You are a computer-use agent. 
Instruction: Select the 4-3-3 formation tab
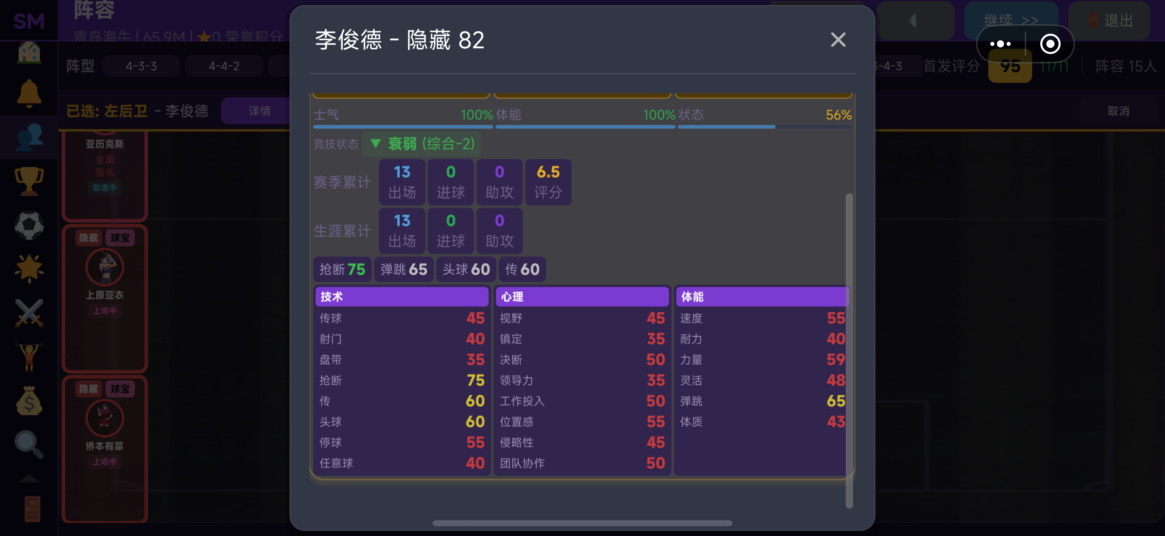(x=141, y=66)
